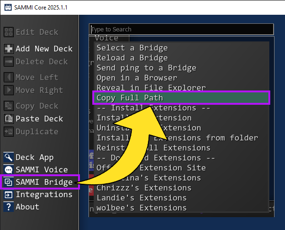Click the SAMMI Voice speech bubble icon
Viewport: 285px width, 230px height.
point(9,170)
